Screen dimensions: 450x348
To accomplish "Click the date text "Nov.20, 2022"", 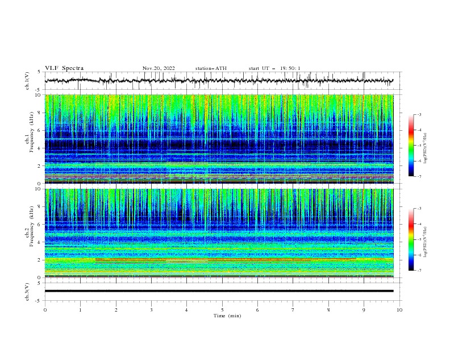I will point(159,68).
